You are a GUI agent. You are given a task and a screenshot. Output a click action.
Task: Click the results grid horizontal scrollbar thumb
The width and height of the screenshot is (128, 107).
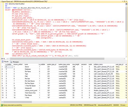(x=18, y=102)
